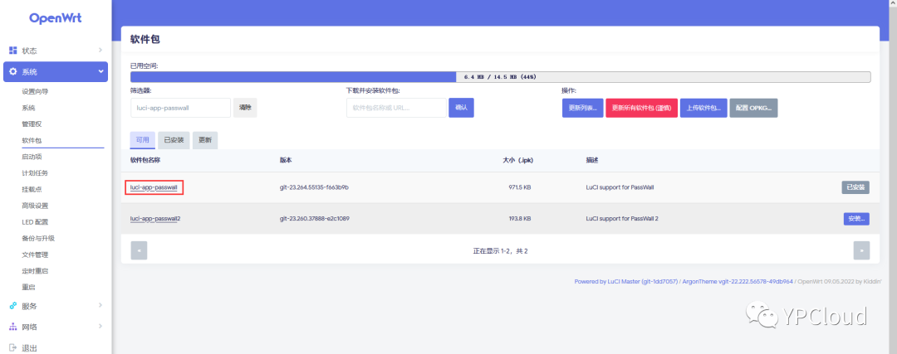Click the 配置 OPKG button
Image resolution: width=897 pixels, height=354 pixels.
pos(753,108)
